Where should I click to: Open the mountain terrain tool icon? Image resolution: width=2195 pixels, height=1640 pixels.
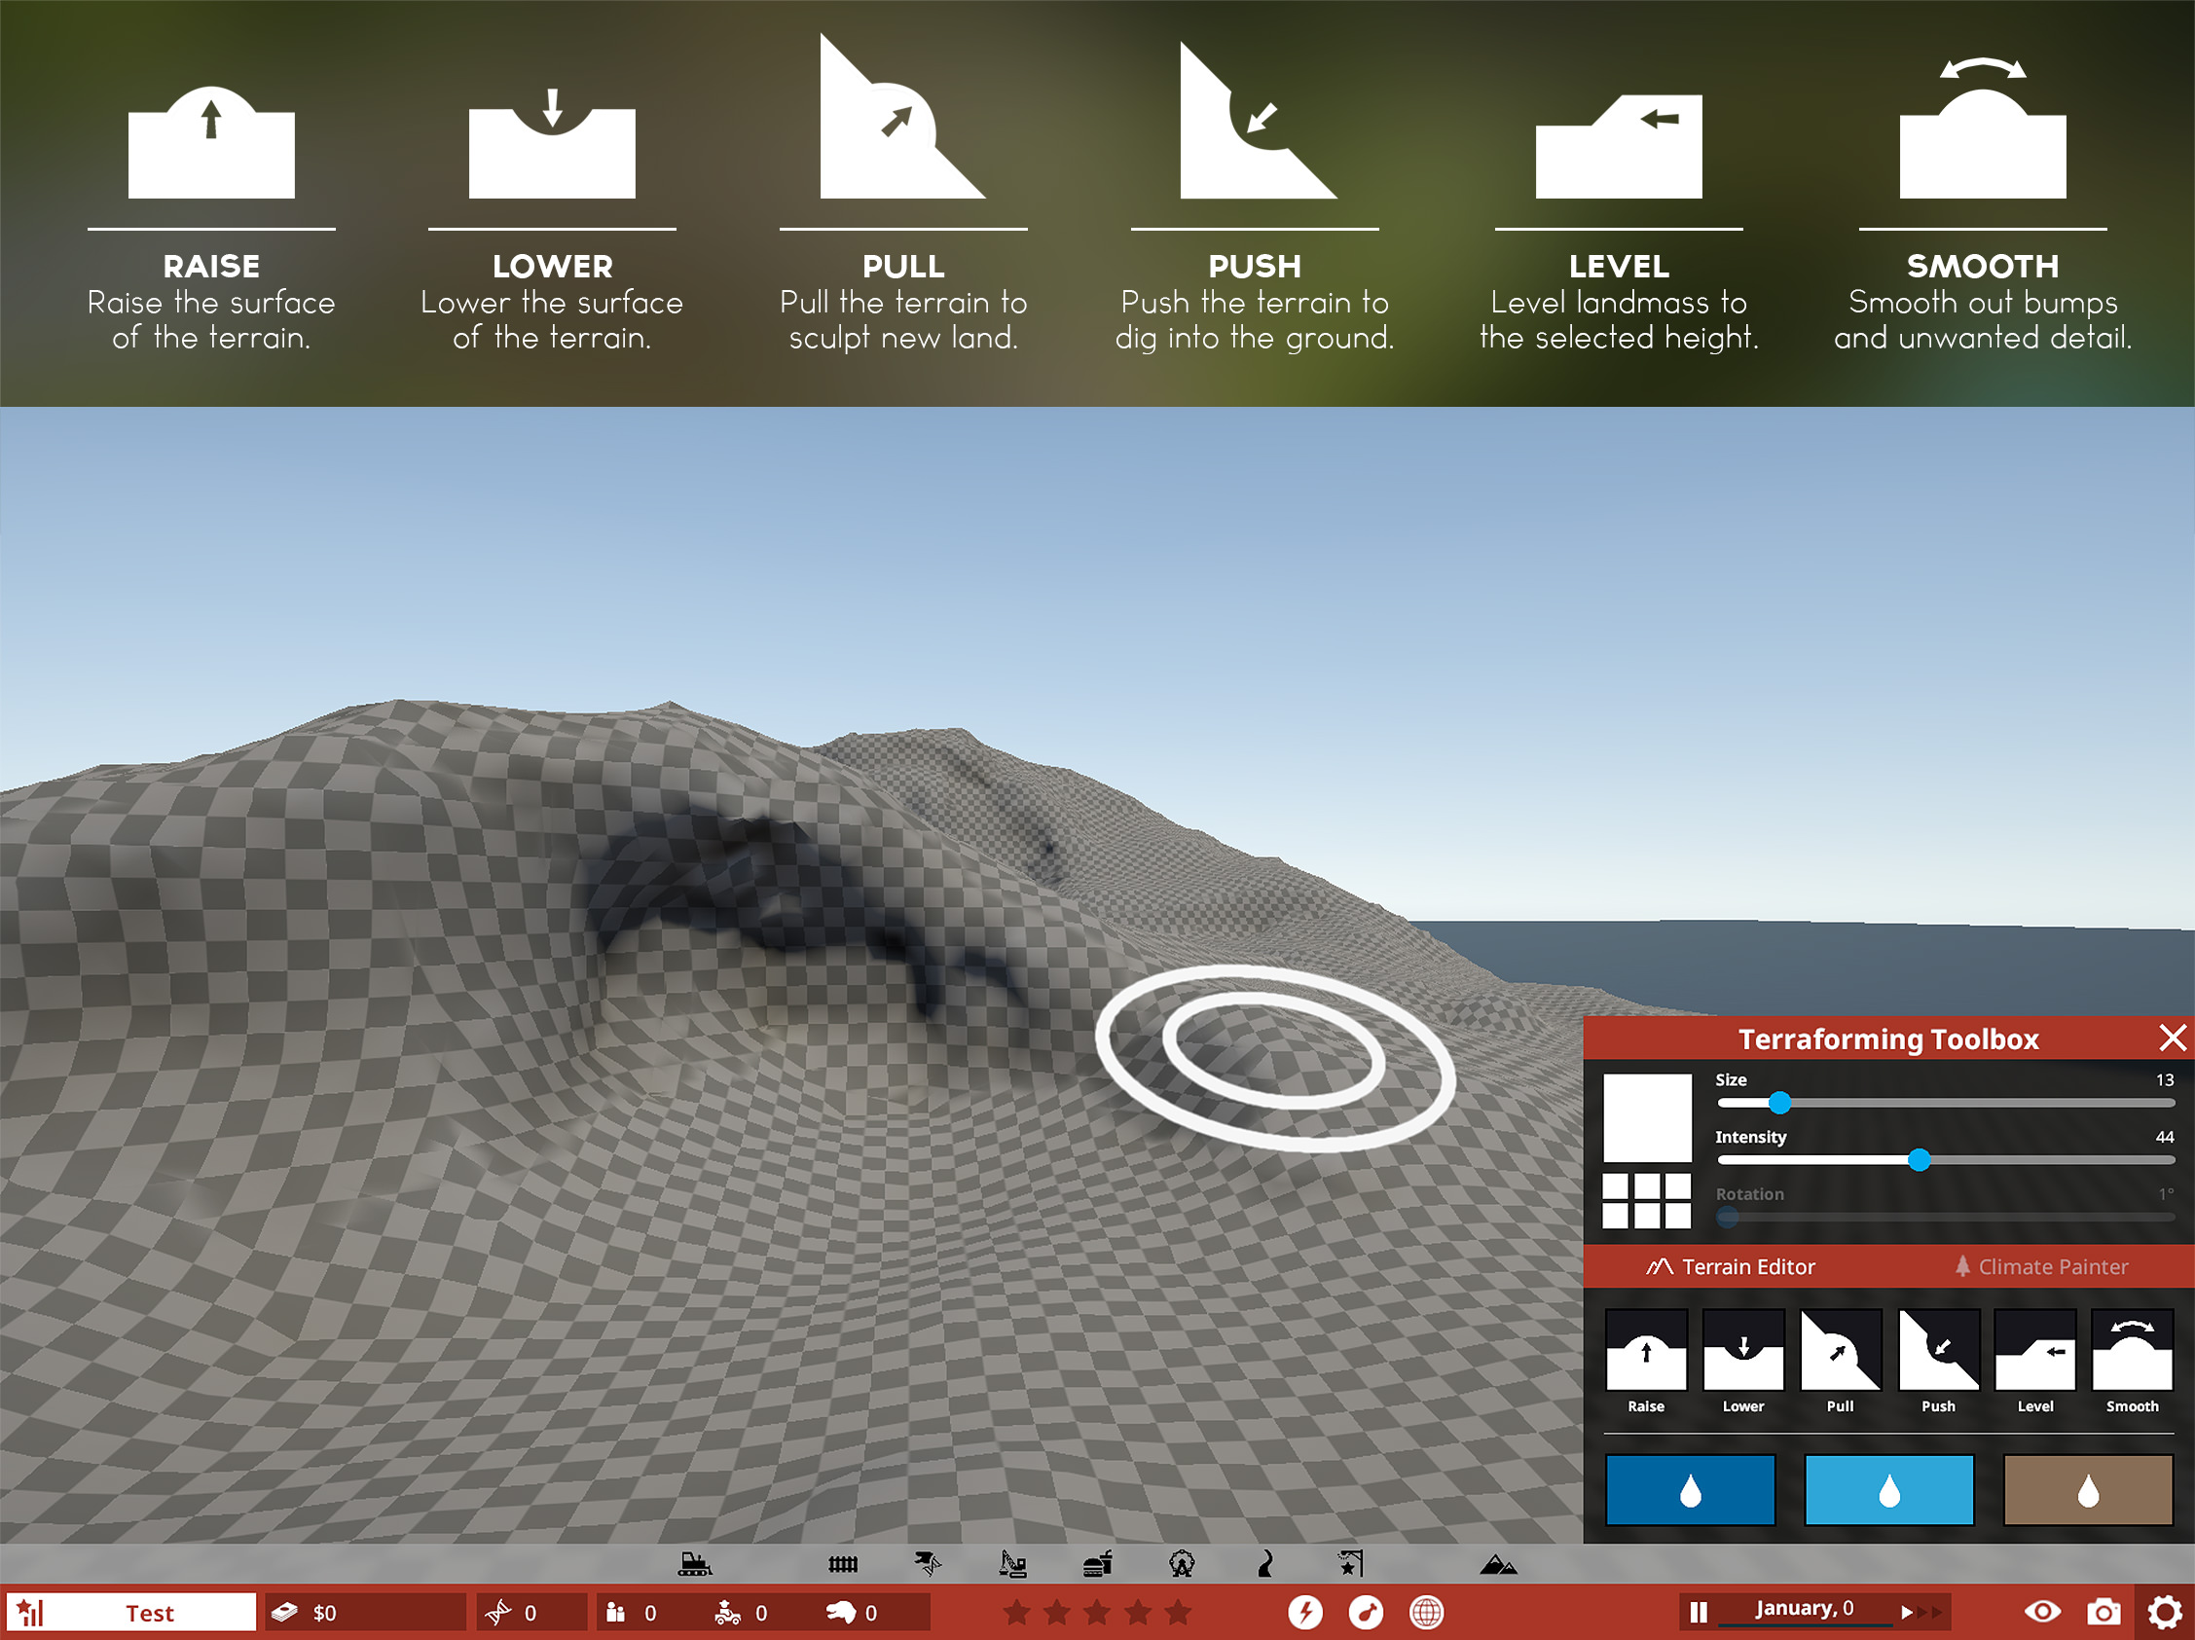coord(1498,1566)
